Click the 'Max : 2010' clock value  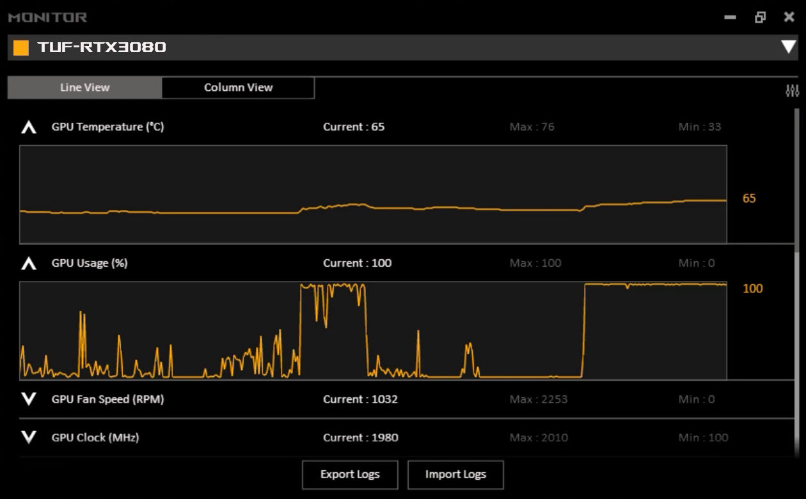[539, 438]
